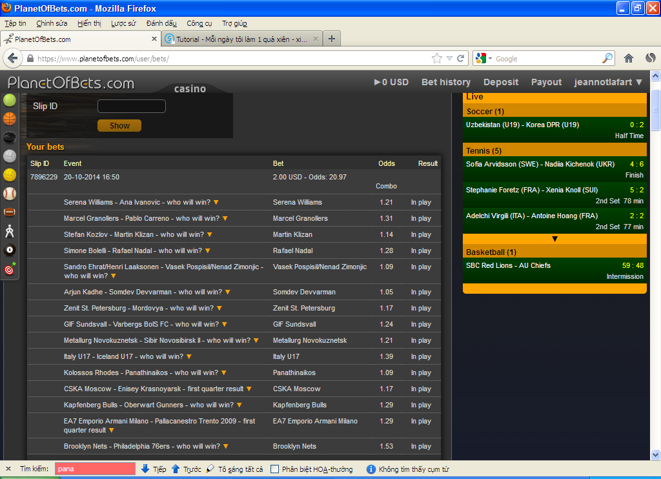The image size is (661, 479).
Task: Open a new tab with plus button
Action: 332,39
